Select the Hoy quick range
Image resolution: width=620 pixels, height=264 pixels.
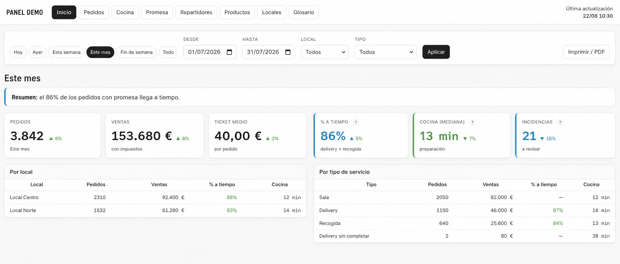pos(18,52)
